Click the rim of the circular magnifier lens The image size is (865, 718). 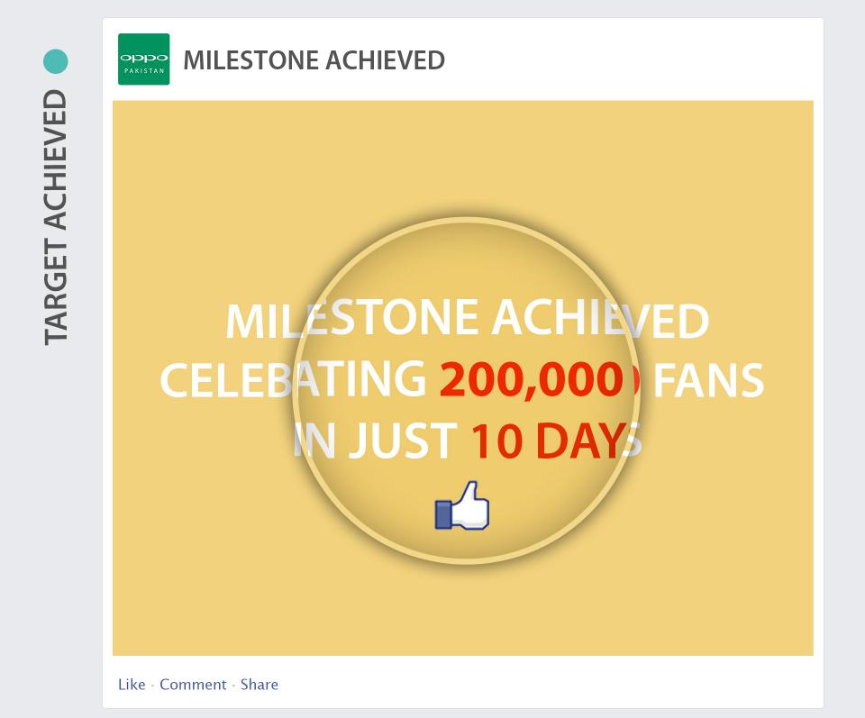(466, 220)
